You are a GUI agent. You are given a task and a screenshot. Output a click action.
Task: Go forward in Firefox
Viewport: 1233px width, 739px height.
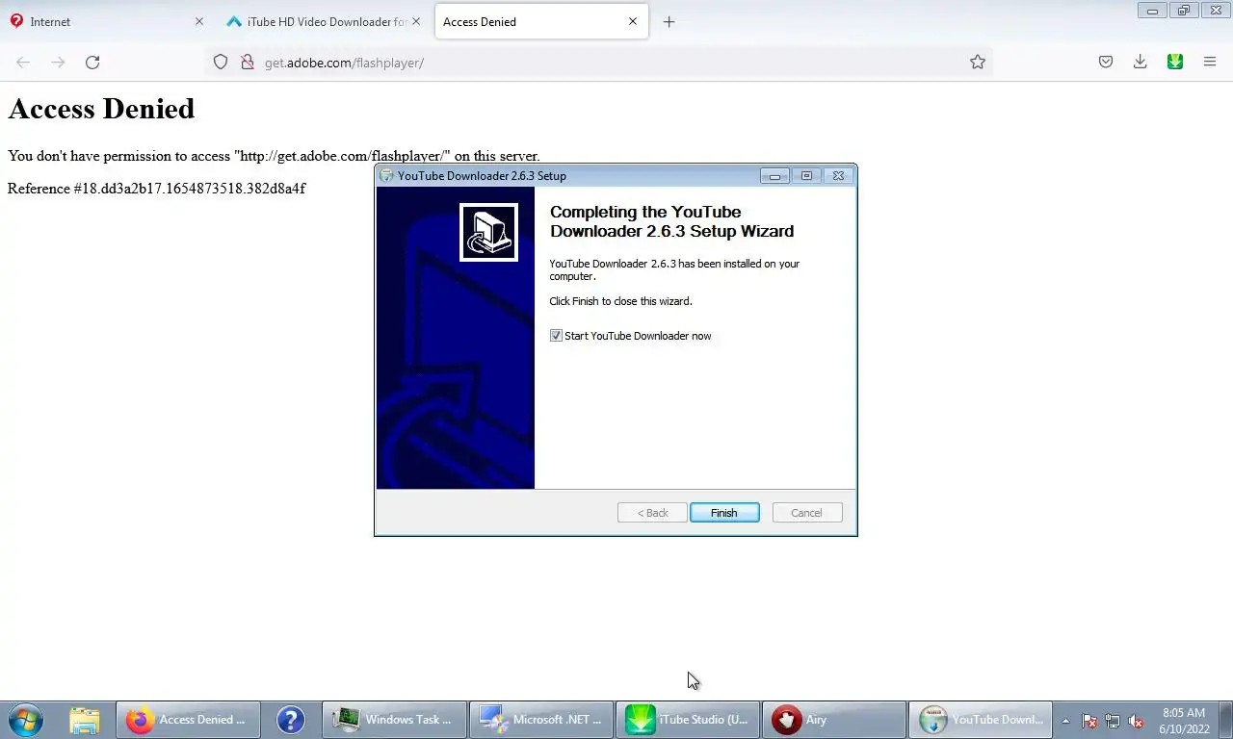(x=58, y=63)
